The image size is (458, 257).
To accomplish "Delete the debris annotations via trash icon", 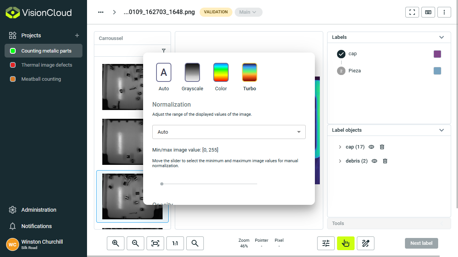I will (385, 161).
